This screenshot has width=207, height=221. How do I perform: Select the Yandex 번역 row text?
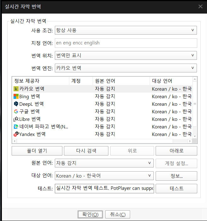(32, 134)
